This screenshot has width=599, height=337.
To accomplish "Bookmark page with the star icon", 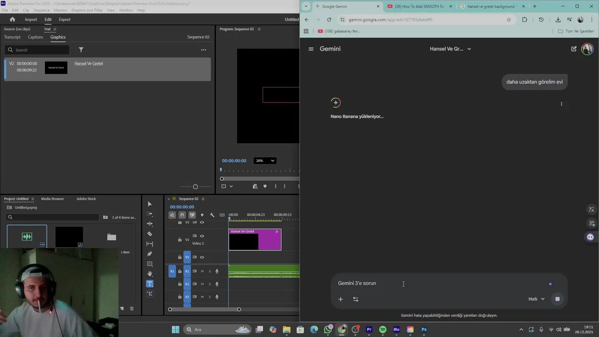I will [x=509, y=20].
